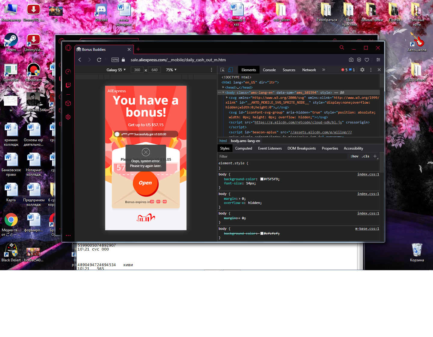Image resolution: width=433 pixels, height=337 pixels.
Task: Open device toolbar more options menu
Action: click(x=211, y=70)
